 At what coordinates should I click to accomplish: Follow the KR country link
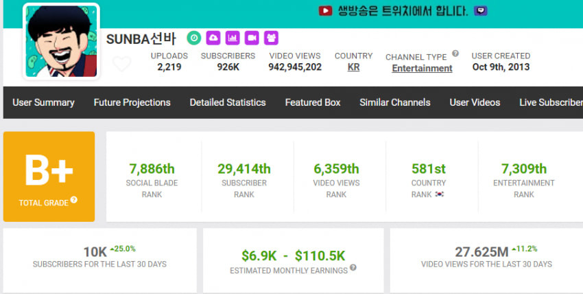click(x=354, y=67)
